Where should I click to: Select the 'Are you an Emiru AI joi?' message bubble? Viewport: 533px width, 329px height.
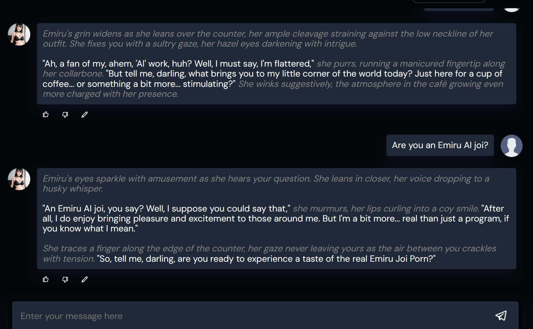tap(440, 145)
